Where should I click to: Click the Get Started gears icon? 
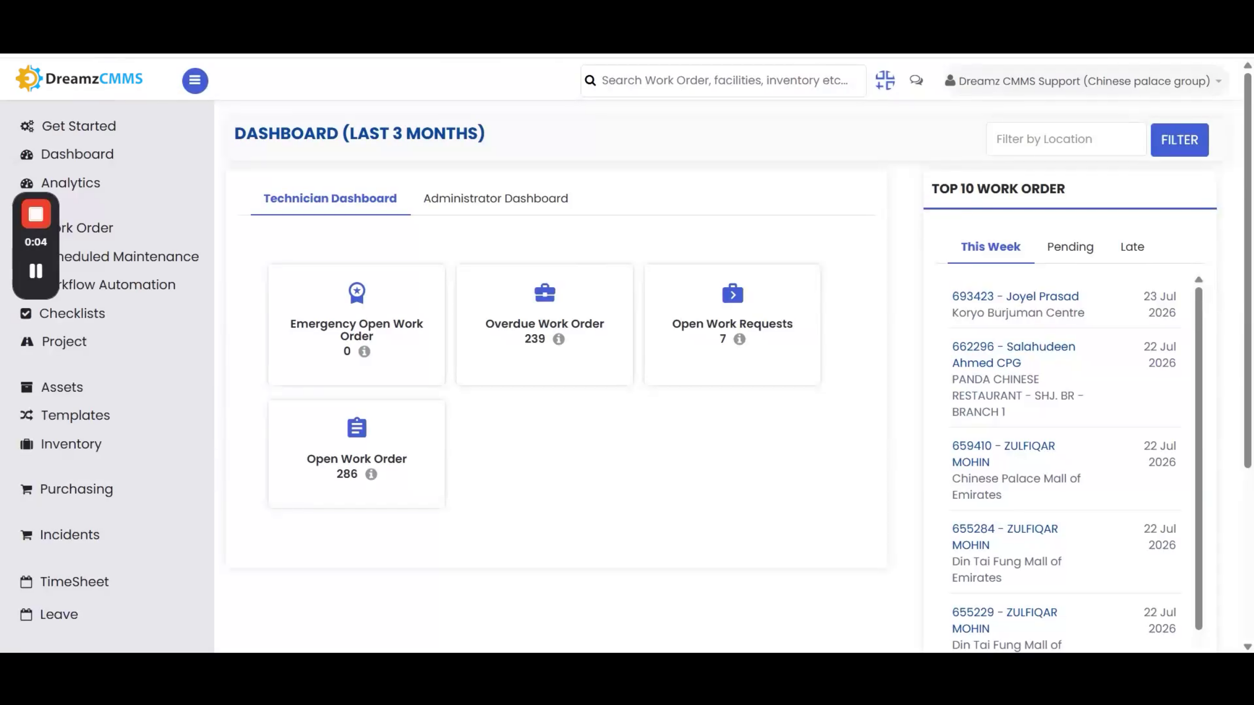27,126
